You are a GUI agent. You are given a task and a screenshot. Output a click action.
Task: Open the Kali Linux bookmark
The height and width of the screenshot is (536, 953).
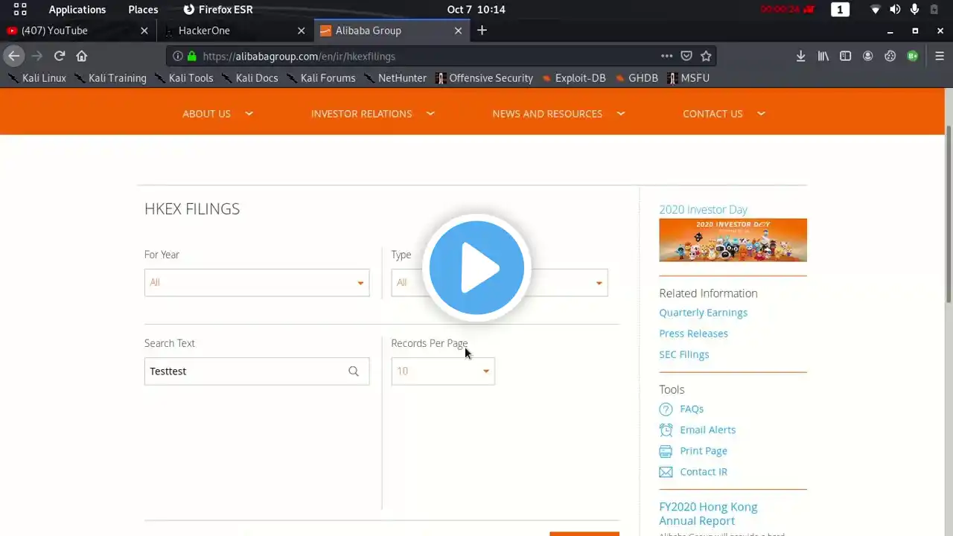[x=37, y=78]
